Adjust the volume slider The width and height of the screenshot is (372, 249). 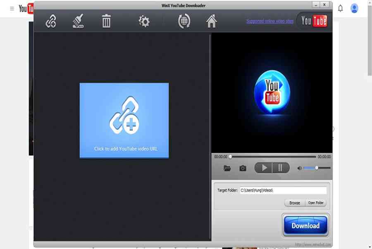click(x=317, y=168)
